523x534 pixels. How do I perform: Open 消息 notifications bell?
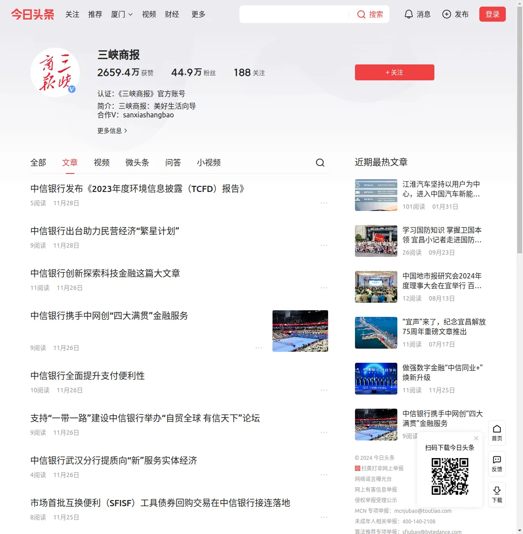[x=417, y=14]
